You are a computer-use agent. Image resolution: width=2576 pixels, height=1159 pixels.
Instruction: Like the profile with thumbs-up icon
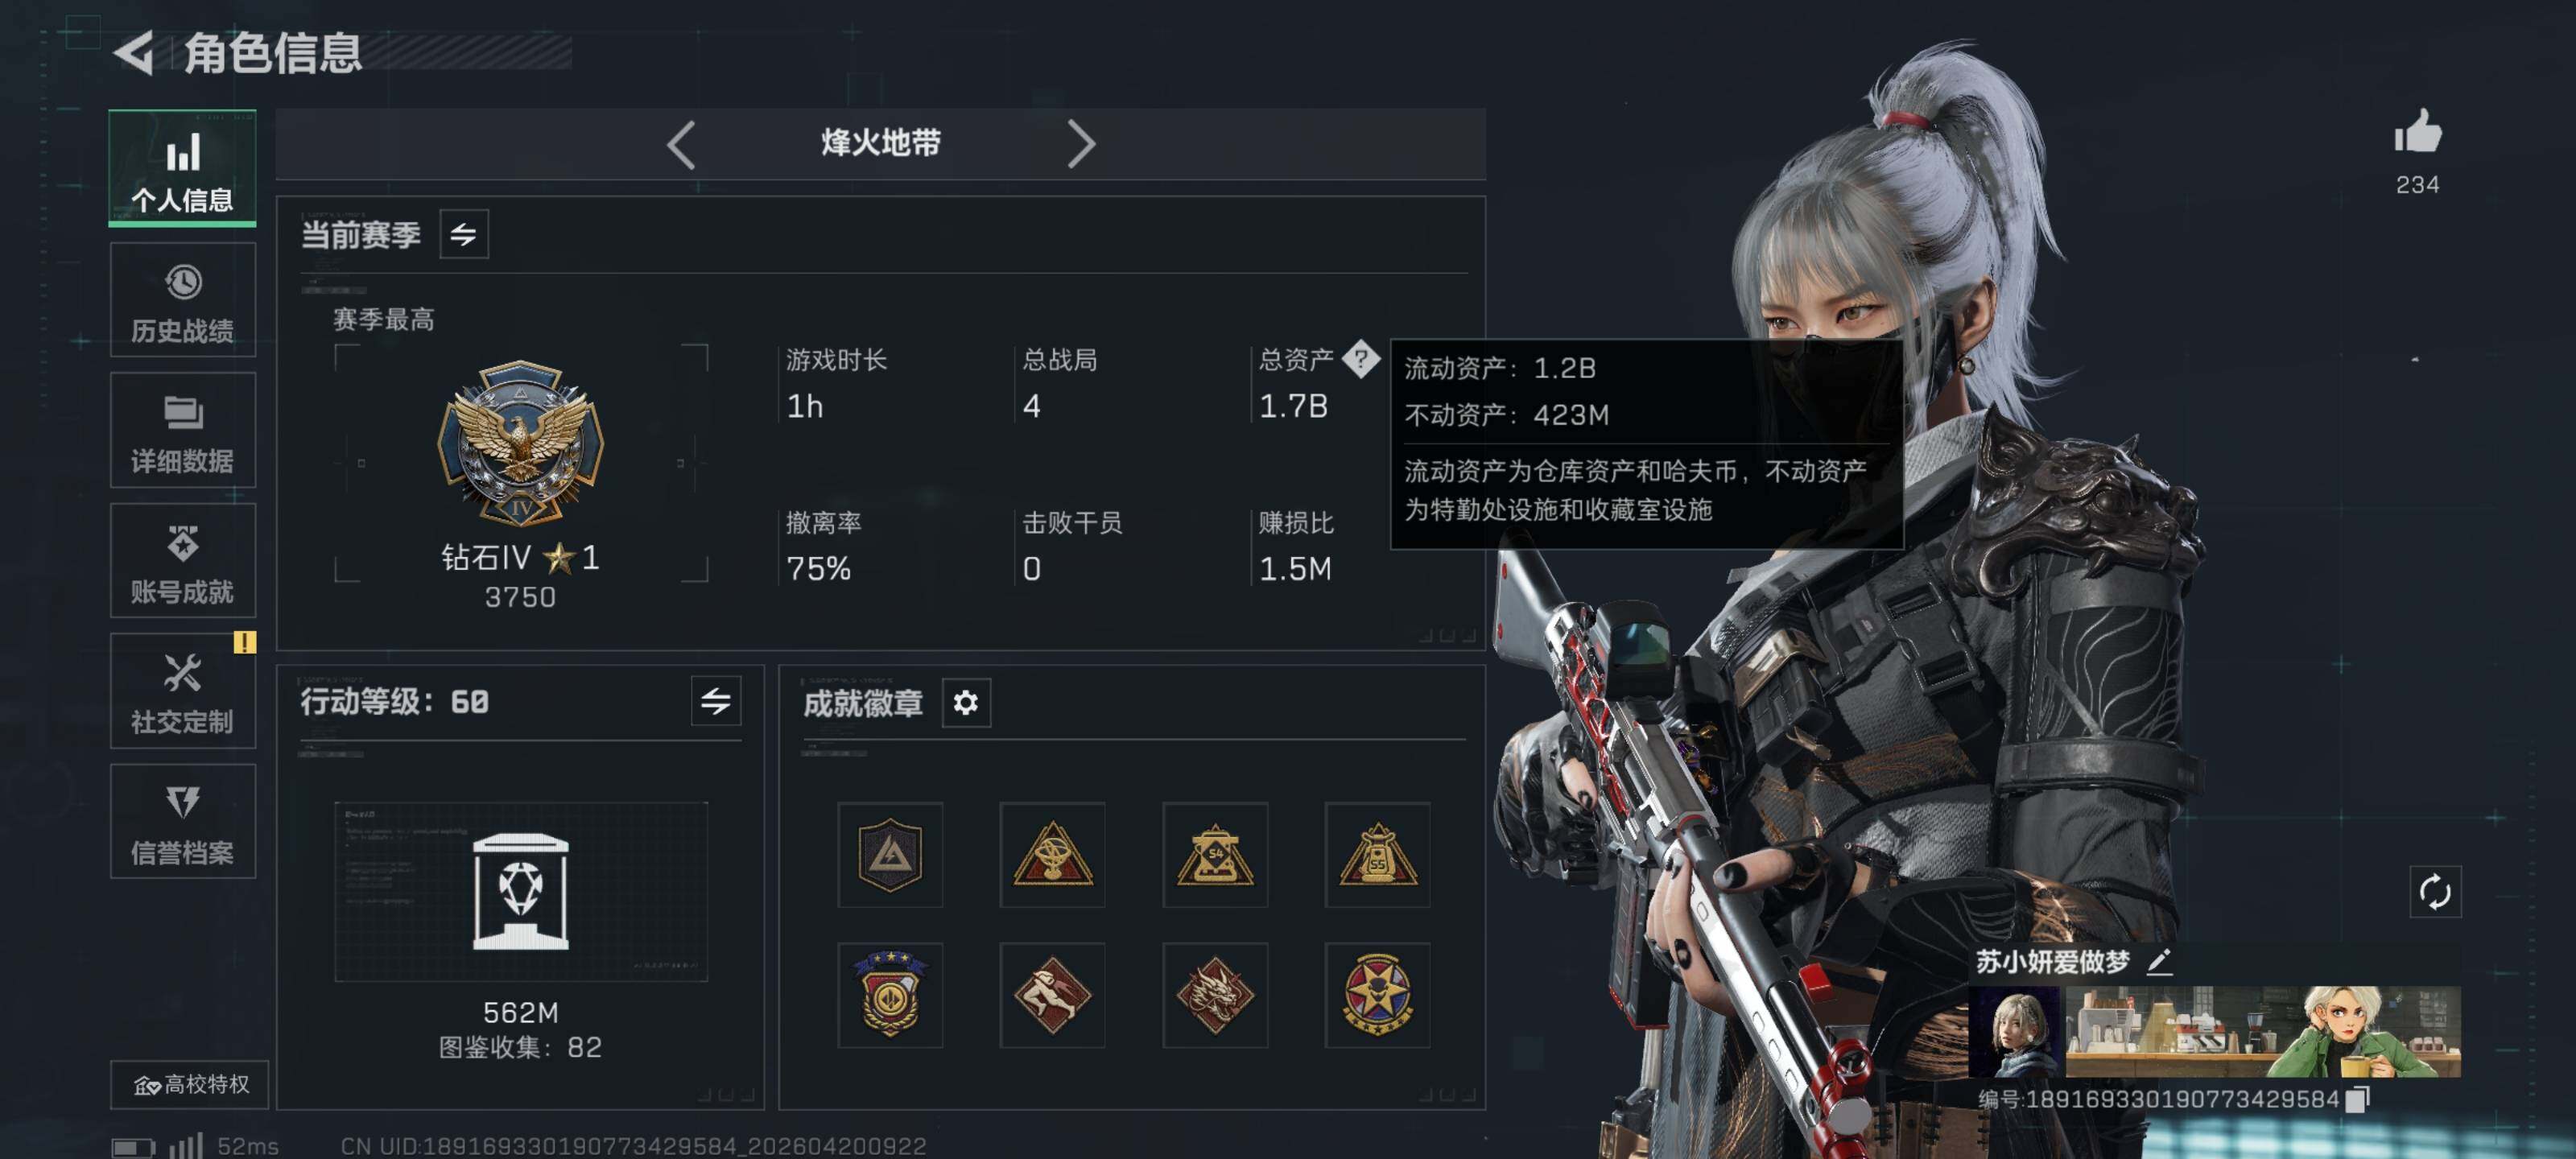point(2418,133)
